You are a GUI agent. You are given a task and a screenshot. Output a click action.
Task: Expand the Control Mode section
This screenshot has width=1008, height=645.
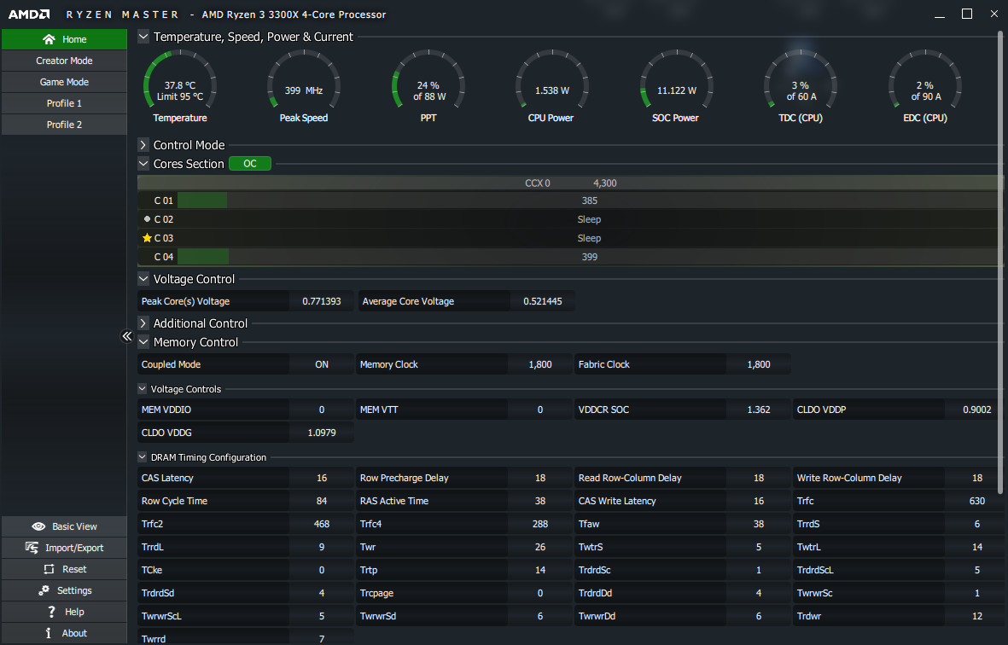coord(143,145)
